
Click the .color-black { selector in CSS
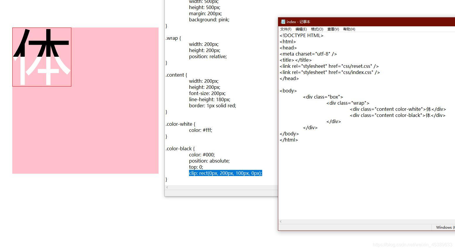(x=180, y=149)
